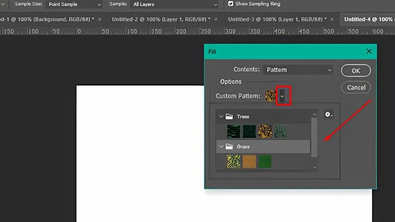Click the Options section label
Image resolution: width=395 pixels, height=222 pixels.
231,82
